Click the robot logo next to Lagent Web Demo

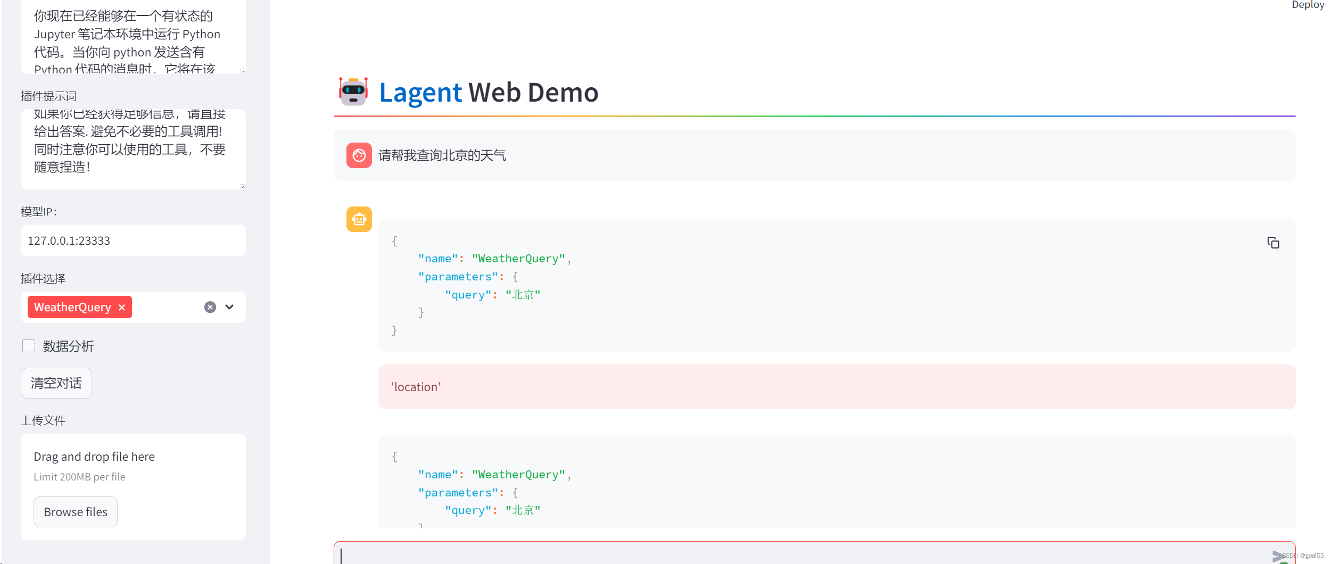[x=353, y=93]
